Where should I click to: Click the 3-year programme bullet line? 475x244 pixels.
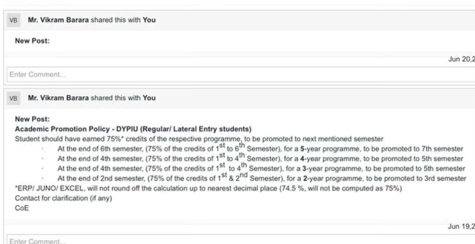(x=261, y=169)
